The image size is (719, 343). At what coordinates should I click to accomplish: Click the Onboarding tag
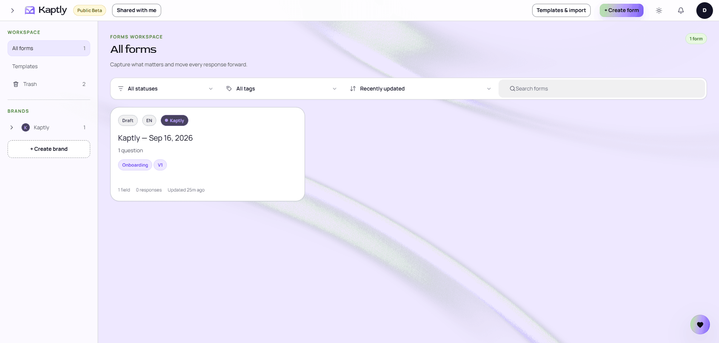click(135, 165)
